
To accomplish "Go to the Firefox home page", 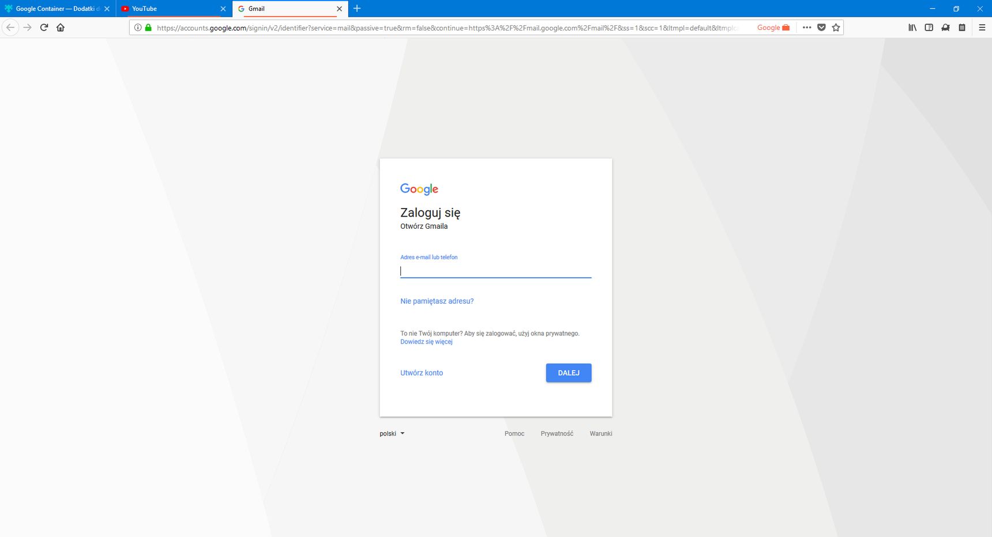I will tap(61, 27).
